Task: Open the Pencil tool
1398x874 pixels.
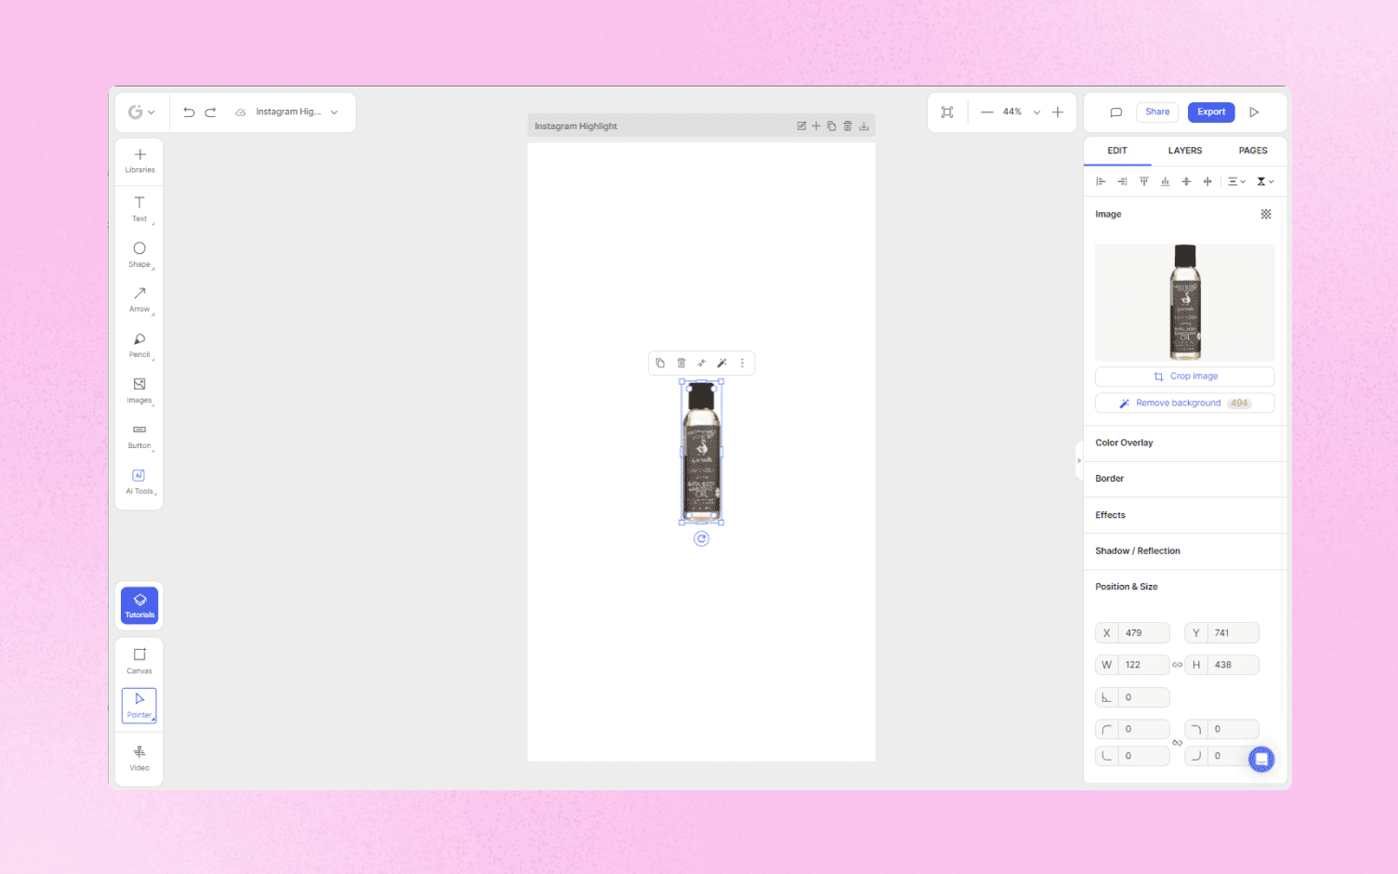Action: click(138, 344)
